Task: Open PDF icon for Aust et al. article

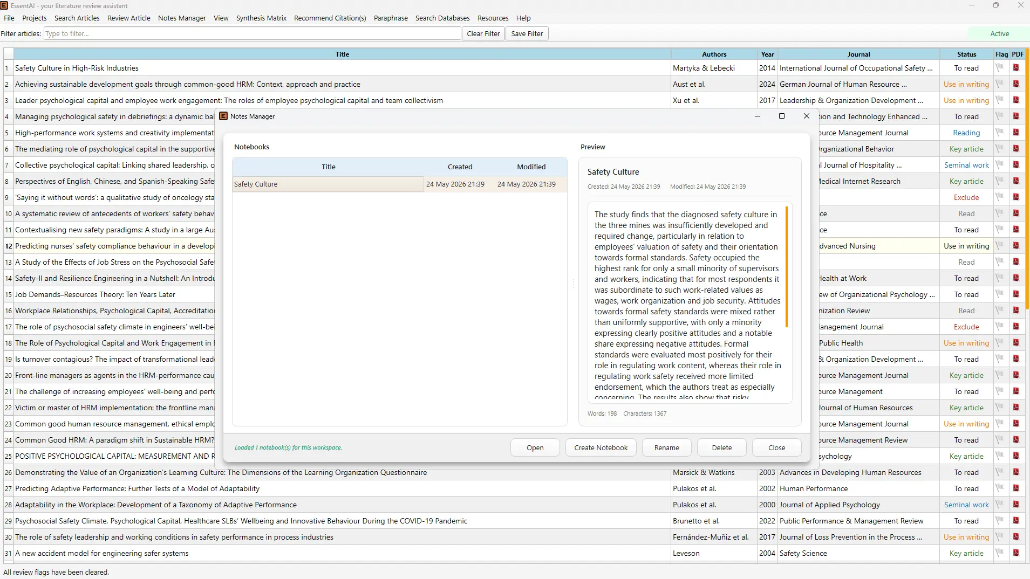Action: click(x=1016, y=84)
